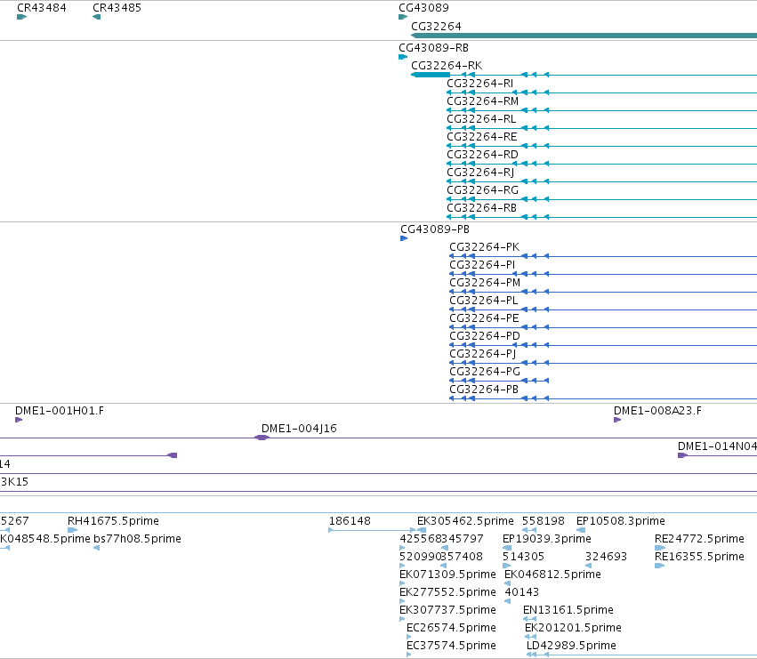Select the CG32264-RB transcript label
This screenshot has height=659, width=757.
(x=482, y=208)
